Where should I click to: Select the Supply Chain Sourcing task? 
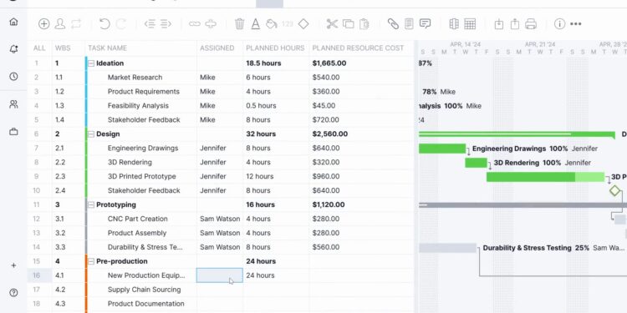[144, 290]
